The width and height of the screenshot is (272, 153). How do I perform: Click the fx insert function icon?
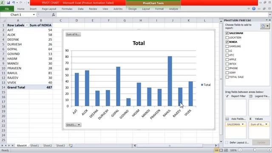point(54,15)
